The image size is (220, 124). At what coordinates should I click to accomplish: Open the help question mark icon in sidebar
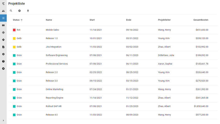3,61
